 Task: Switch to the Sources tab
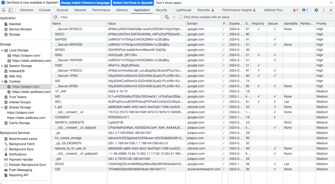pyautogui.click(x=62, y=10)
